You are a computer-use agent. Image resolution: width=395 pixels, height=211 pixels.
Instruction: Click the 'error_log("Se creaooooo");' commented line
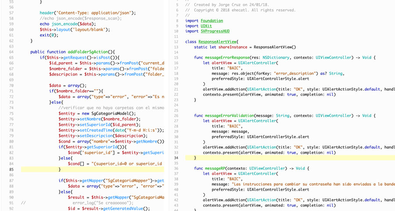(103, 203)
